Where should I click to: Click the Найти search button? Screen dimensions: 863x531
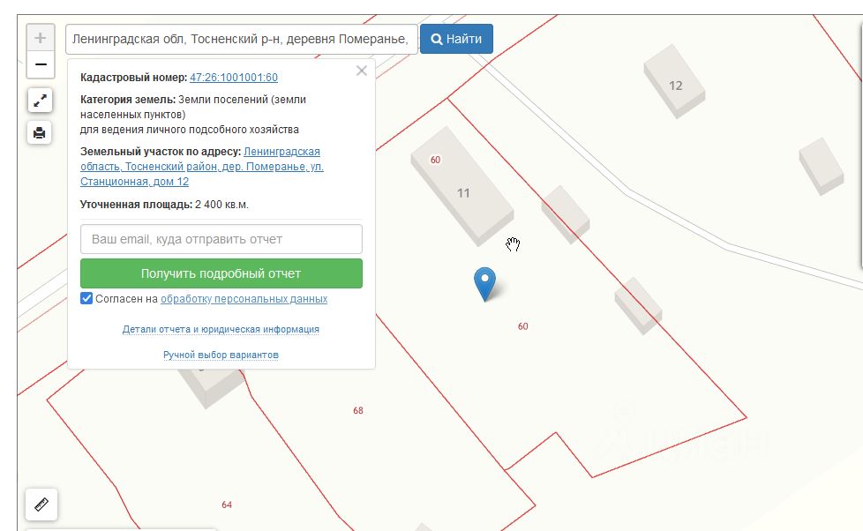(456, 39)
